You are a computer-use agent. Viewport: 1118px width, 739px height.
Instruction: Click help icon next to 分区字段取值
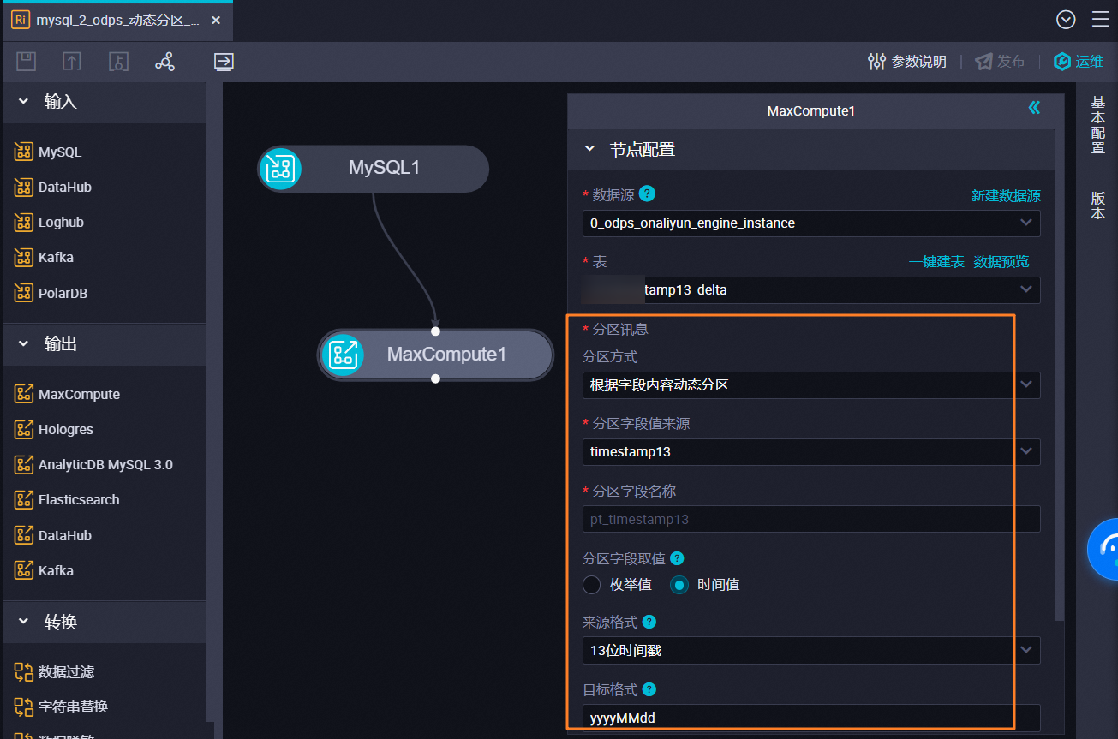coord(677,558)
